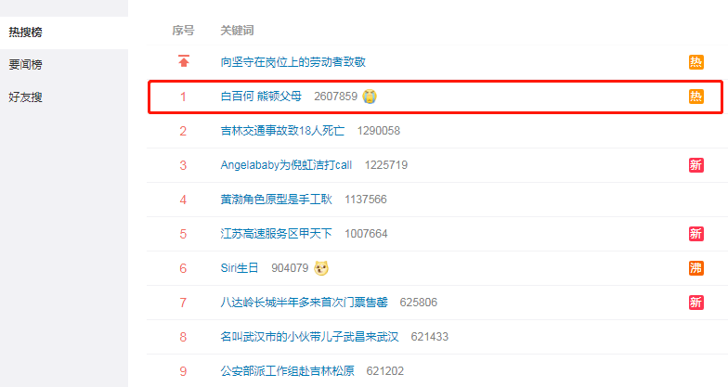Screen dimensions: 728x387
Task: Click the 热 badge beside 白百何 熊顿父母
Action: click(x=696, y=97)
